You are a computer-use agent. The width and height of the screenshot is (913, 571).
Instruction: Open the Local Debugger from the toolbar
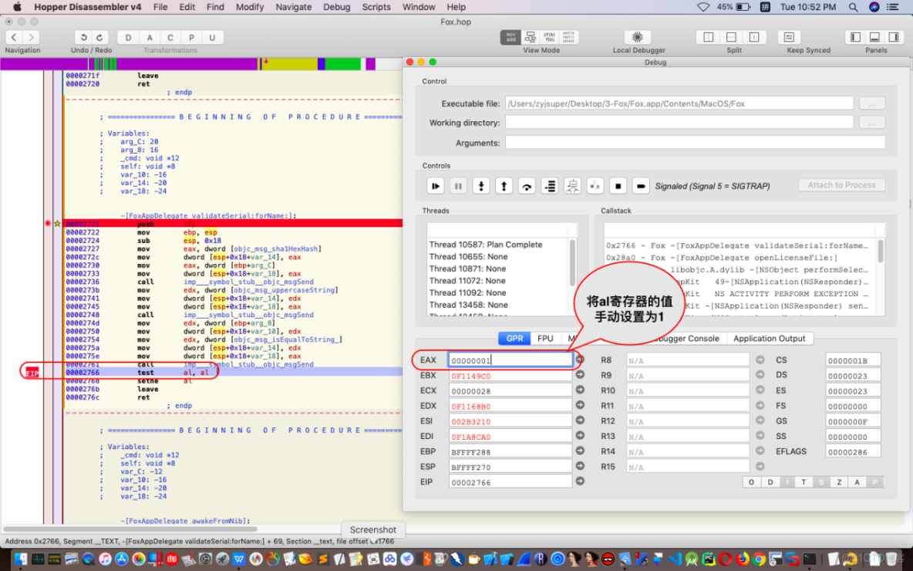[637, 37]
